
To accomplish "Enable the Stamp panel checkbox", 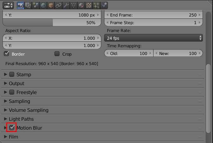I will (12, 74).
